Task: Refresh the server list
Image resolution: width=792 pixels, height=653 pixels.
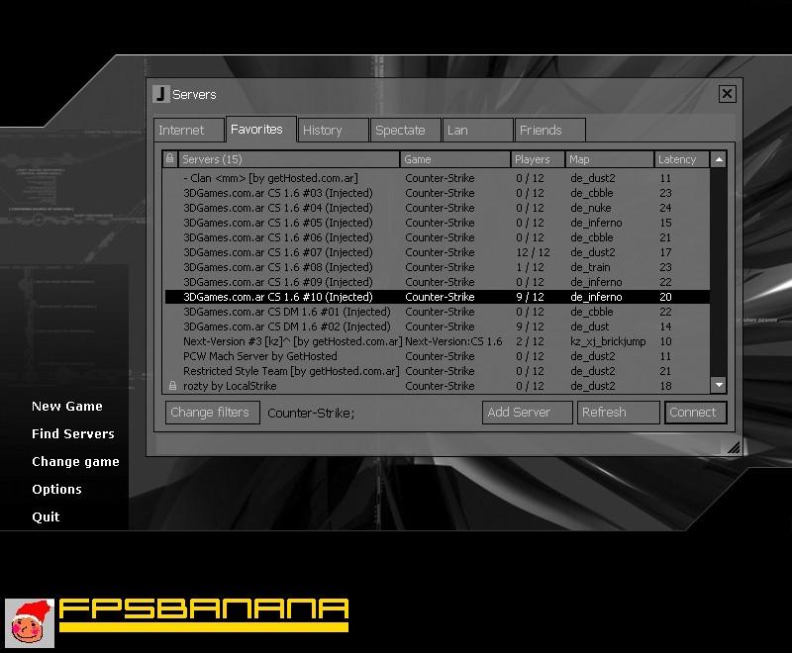Action: (618, 413)
